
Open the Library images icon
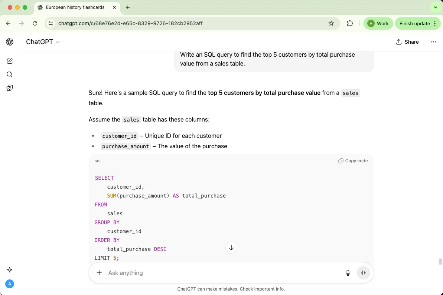pos(10,88)
